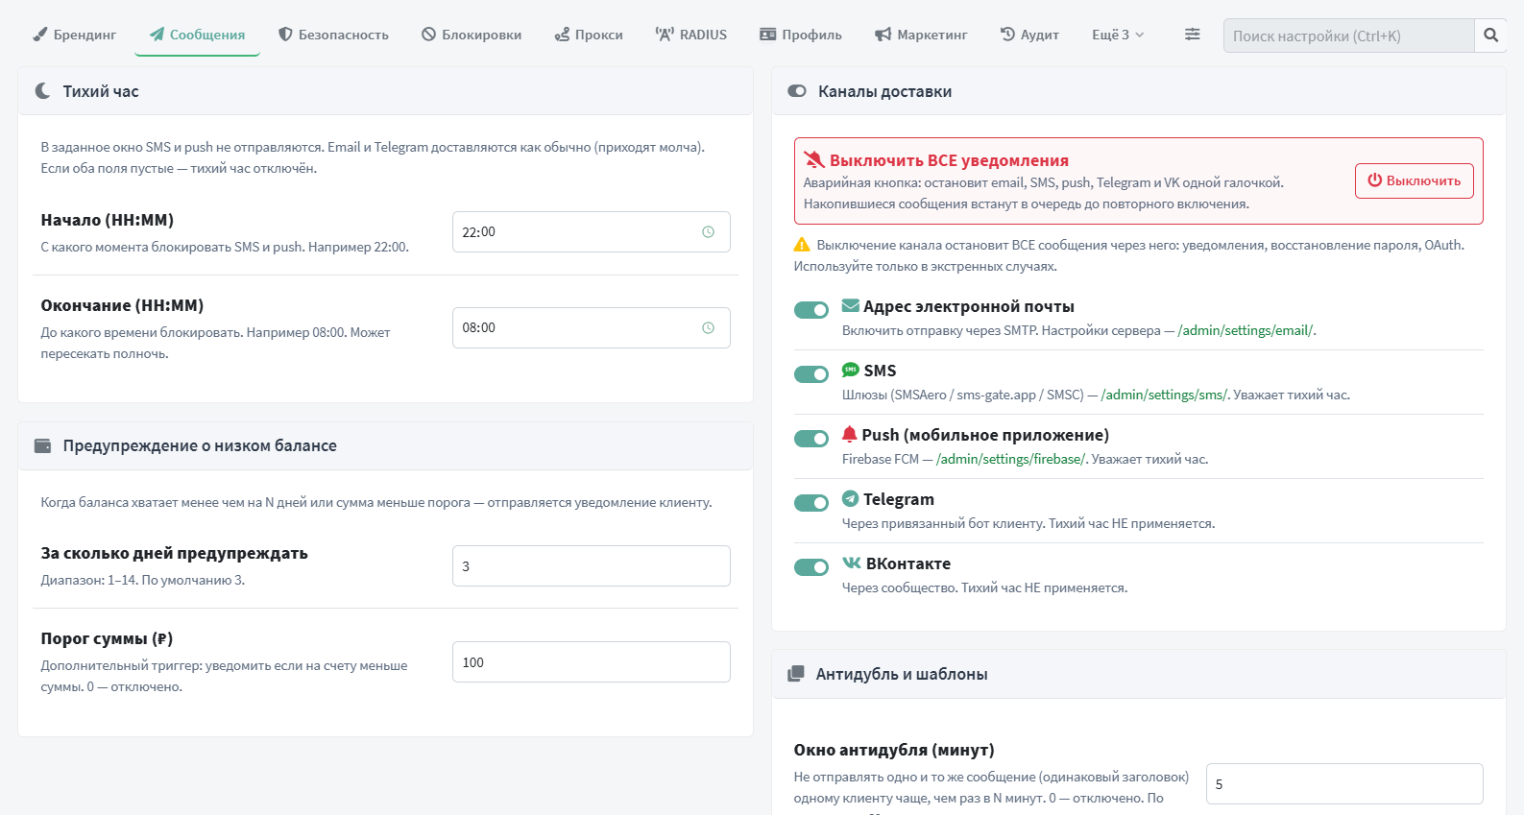
Task: Follow the /admin/settings/email/ link
Action: tap(1246, 330)
